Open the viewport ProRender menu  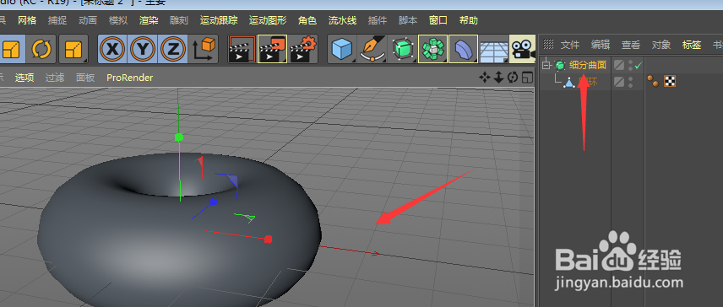(x=129, y=78)
